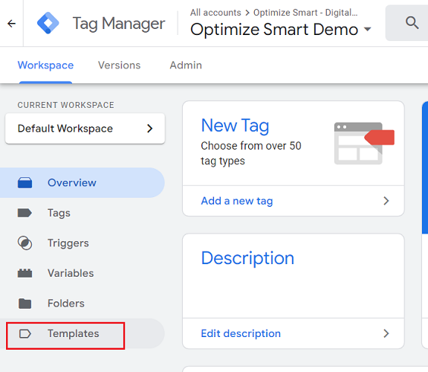This screenshot has width=428, height=372.
Task: Click the Tags label icon
Action: pos(25,213)
